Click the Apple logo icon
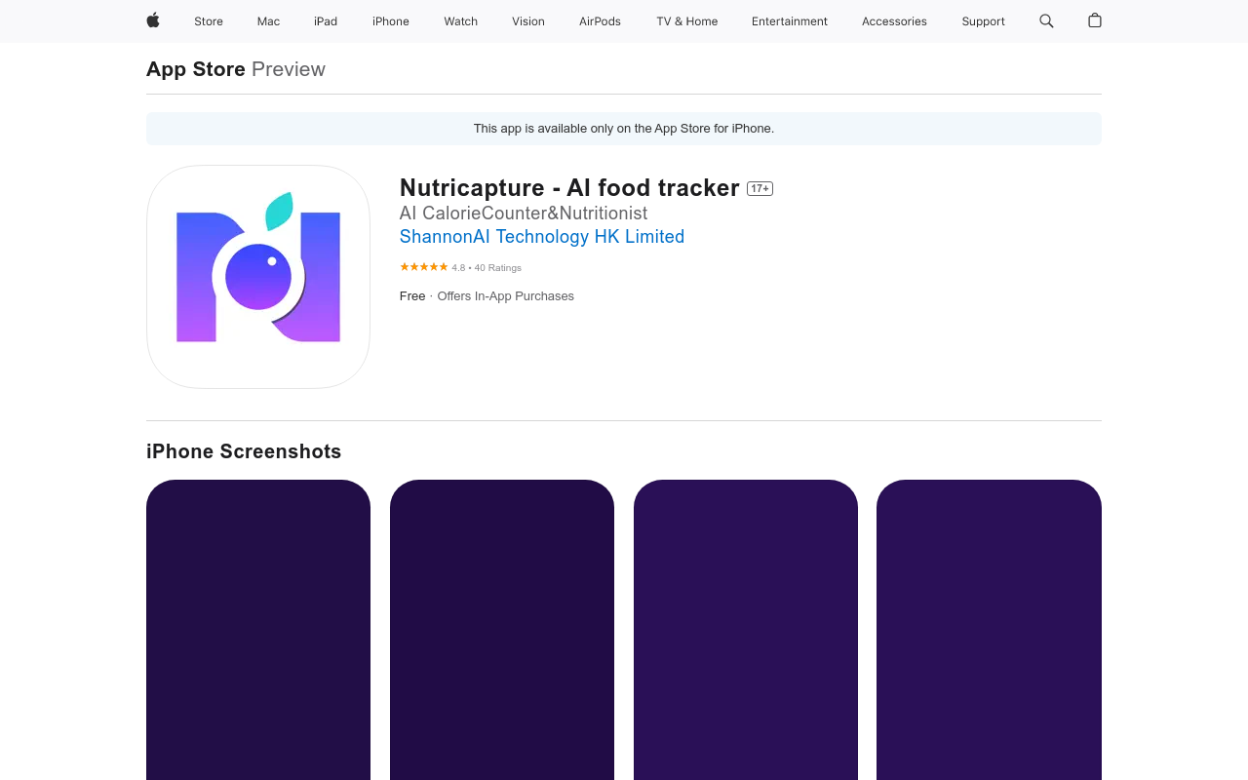This screenshot has width=1248, height=780. click(x=153, y=20)
